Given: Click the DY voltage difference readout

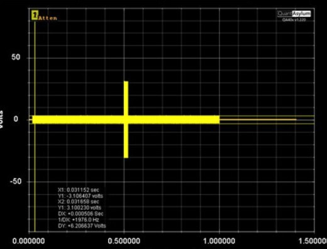Looking at the screenshot, I should 82,226.
